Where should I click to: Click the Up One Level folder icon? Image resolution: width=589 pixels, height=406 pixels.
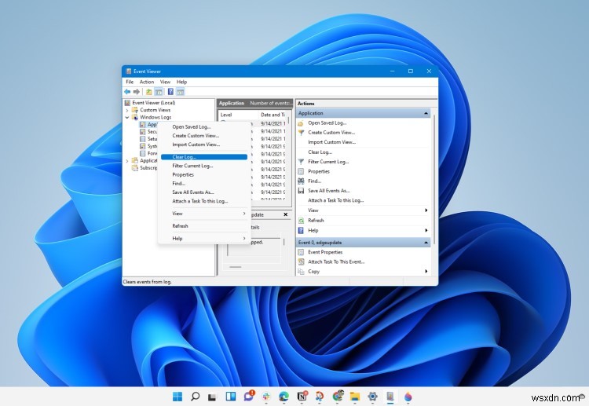(x=149, y=92)
